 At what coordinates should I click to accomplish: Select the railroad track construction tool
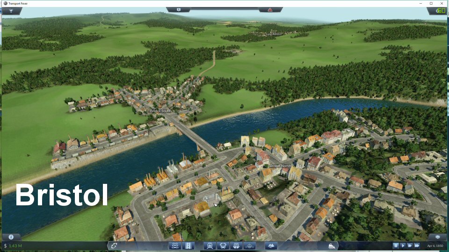click(x=175, y=246)
